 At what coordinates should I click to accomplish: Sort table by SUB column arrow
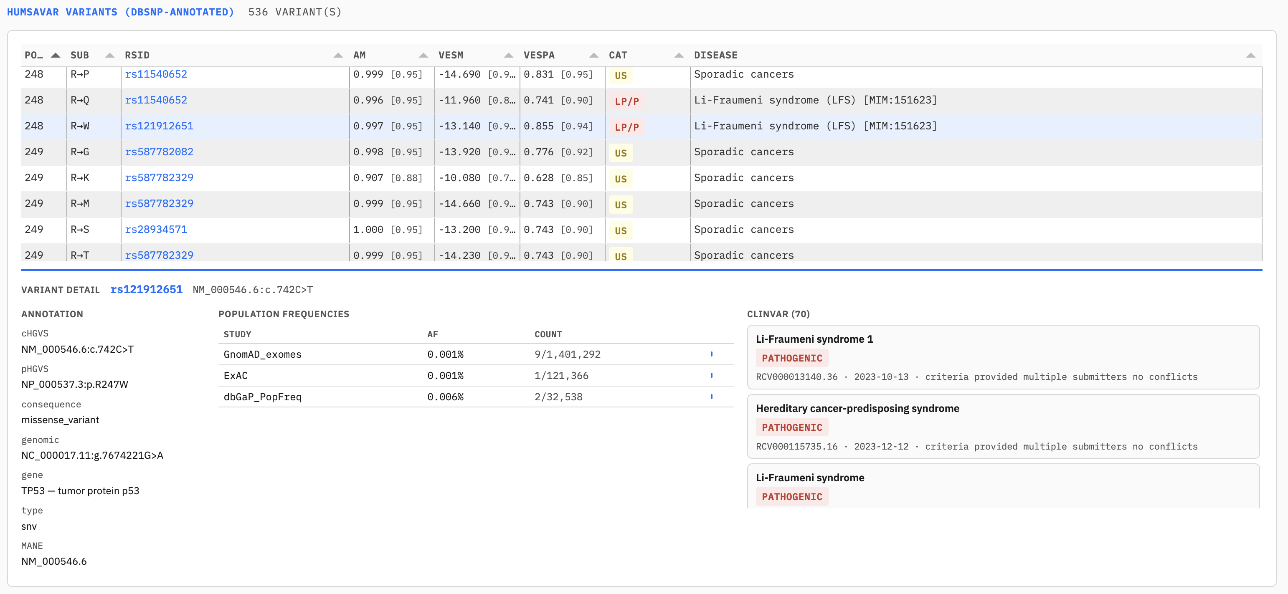pyautogui.click(x=110, y=55)
